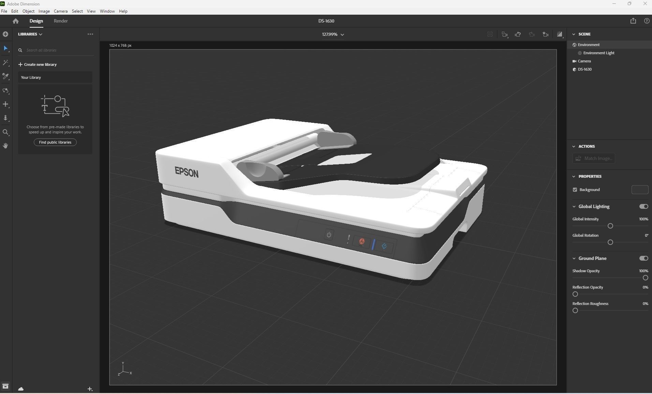The width and height of the screenshot is (652, 394).
Task: Open the Edit menu
Action: click(x=15, y=11)
